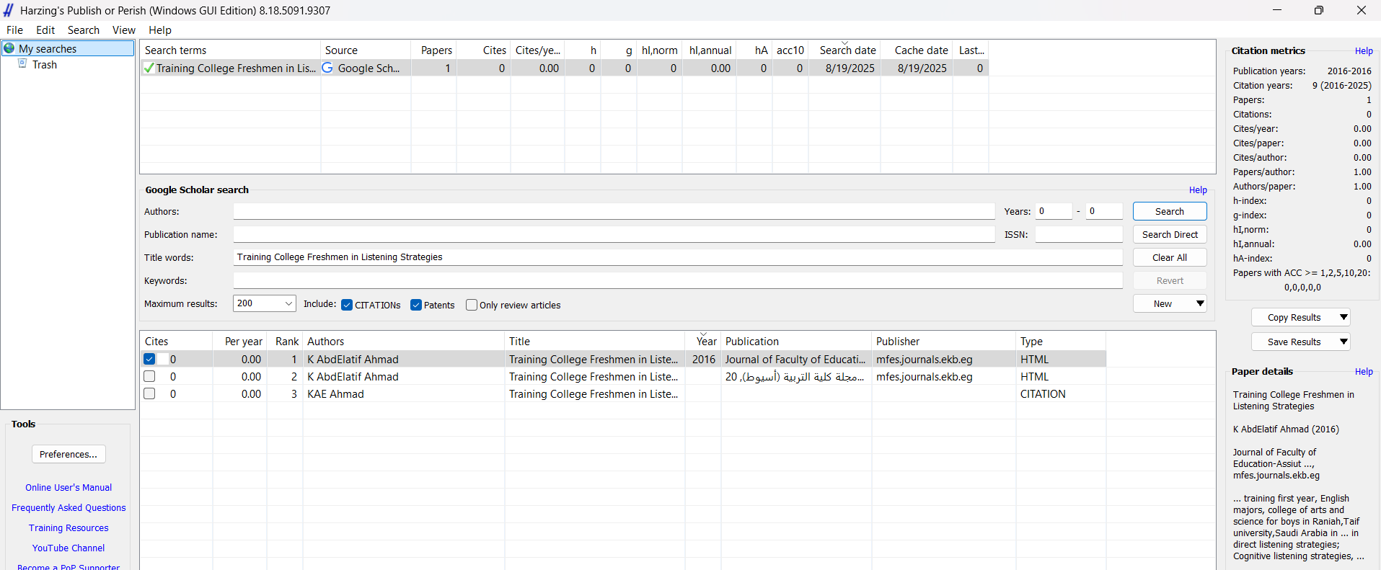Click the Authors input field
Screen dimensions: 1381x570
(614, 211)
